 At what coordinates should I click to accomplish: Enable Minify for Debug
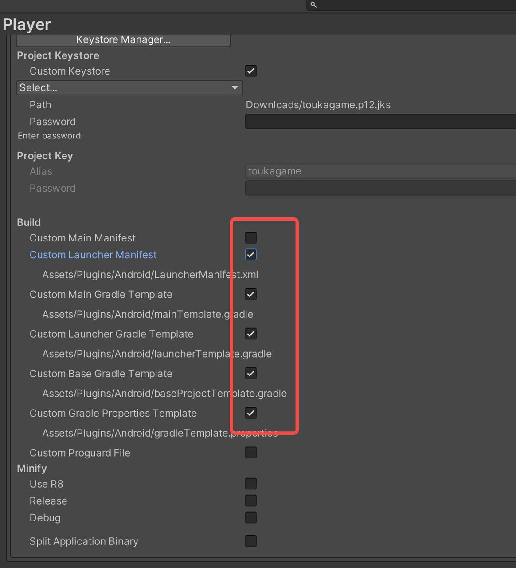pyautogui.click(x=251, y=517)
